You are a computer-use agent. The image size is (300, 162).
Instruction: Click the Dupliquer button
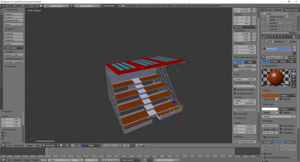click(14, 34)
